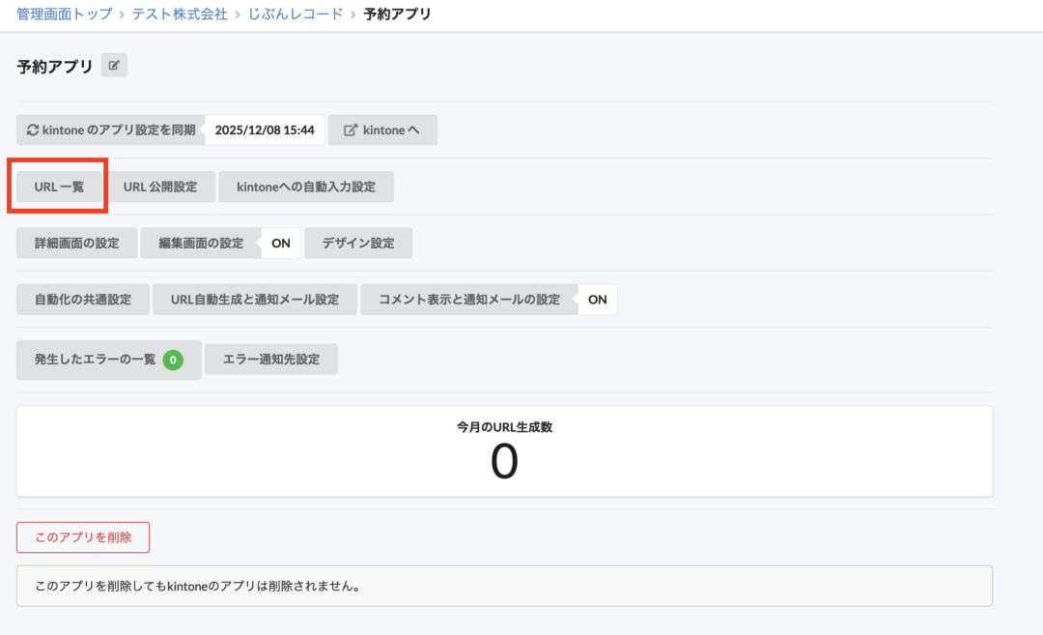
Task: Toggle the ON switch for 編集画面の設定
Action: (280, 243)
